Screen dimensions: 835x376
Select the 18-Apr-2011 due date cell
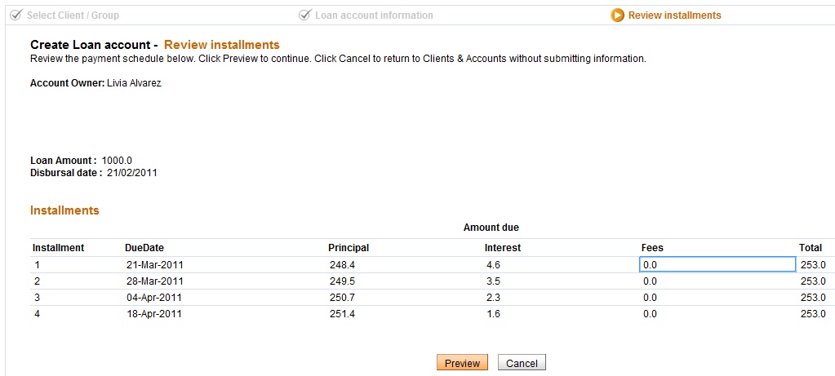click(x=154, y=314)
